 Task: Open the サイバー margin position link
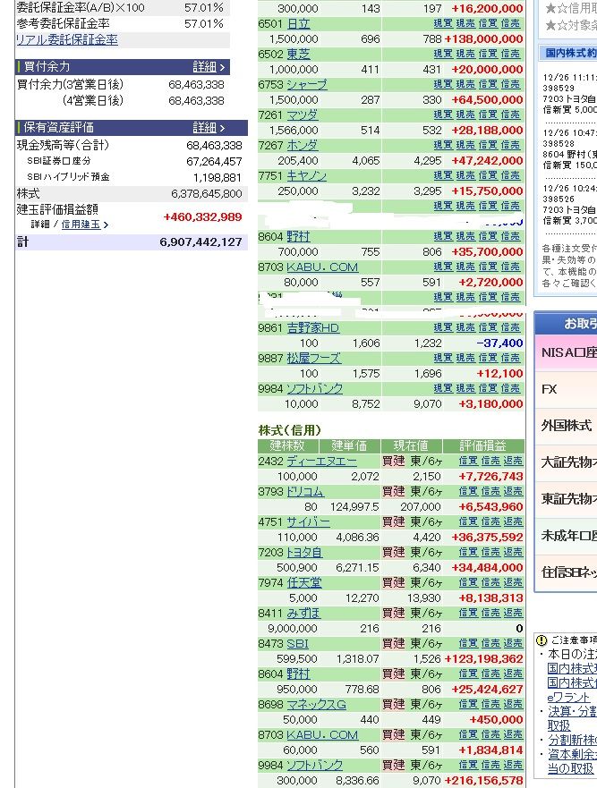pos(308,522)
